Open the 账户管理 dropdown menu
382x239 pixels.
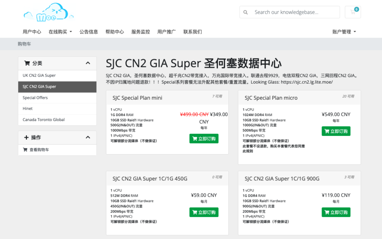pos(344,32)
